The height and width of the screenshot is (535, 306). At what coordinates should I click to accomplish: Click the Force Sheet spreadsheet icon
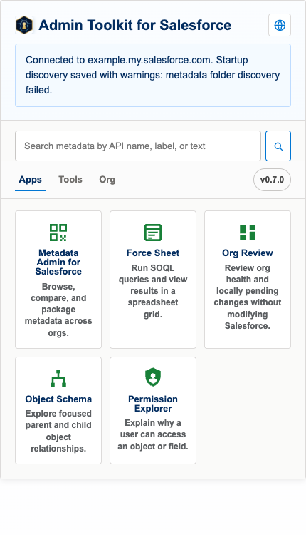pos(153,233)
